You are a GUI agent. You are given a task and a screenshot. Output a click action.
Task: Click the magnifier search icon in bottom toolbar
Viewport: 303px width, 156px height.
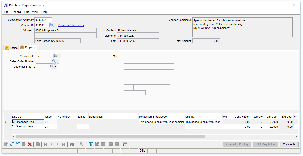coord(81,144)
